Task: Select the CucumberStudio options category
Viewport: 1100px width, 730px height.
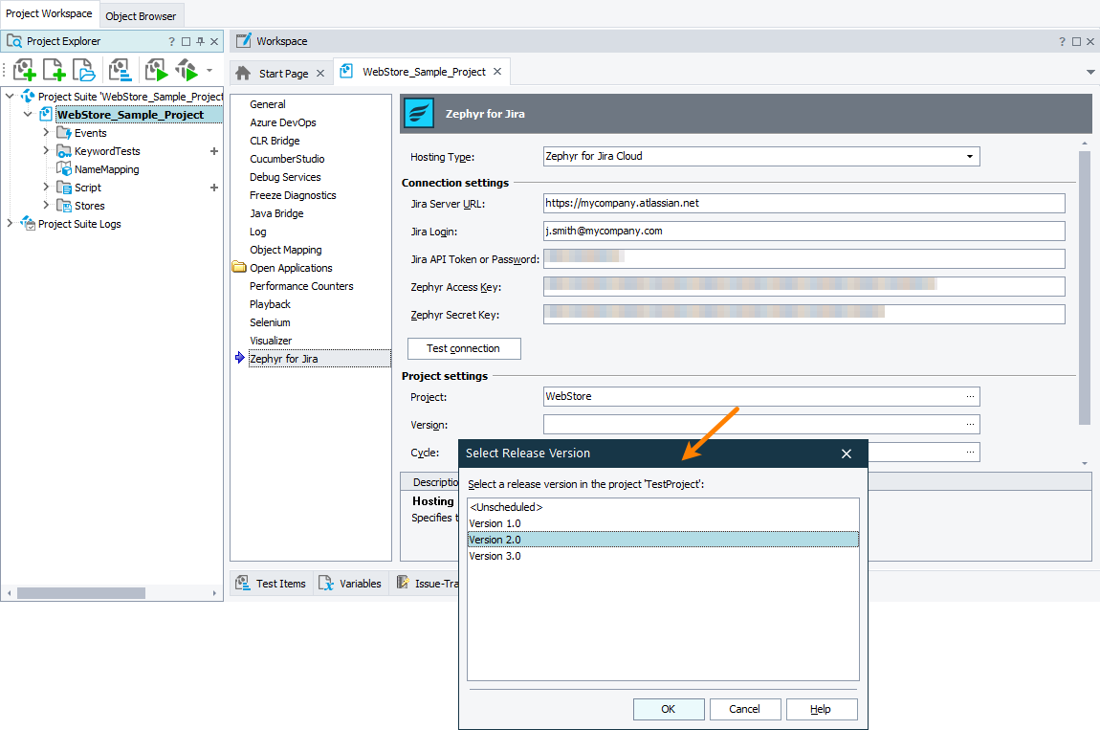Action: point(287,159)
